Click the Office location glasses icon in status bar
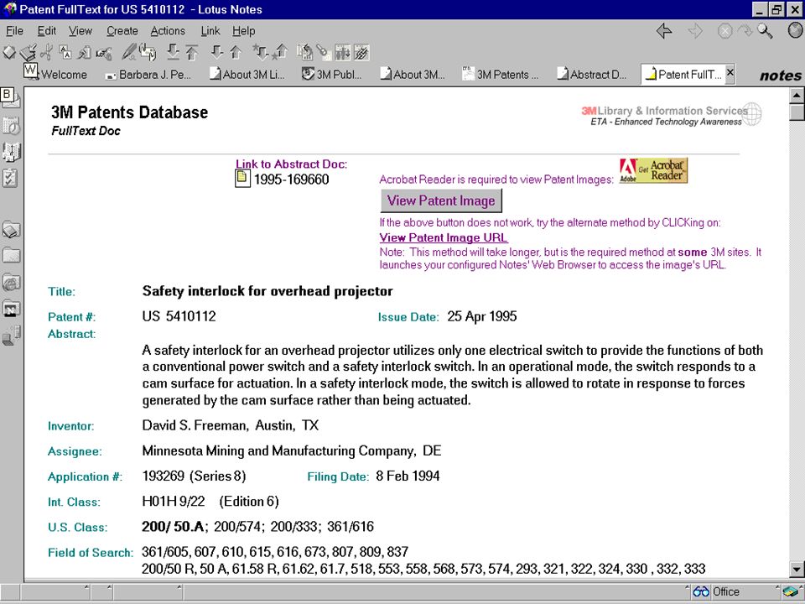This screenshot has height=604, width=805. point(701,591)
